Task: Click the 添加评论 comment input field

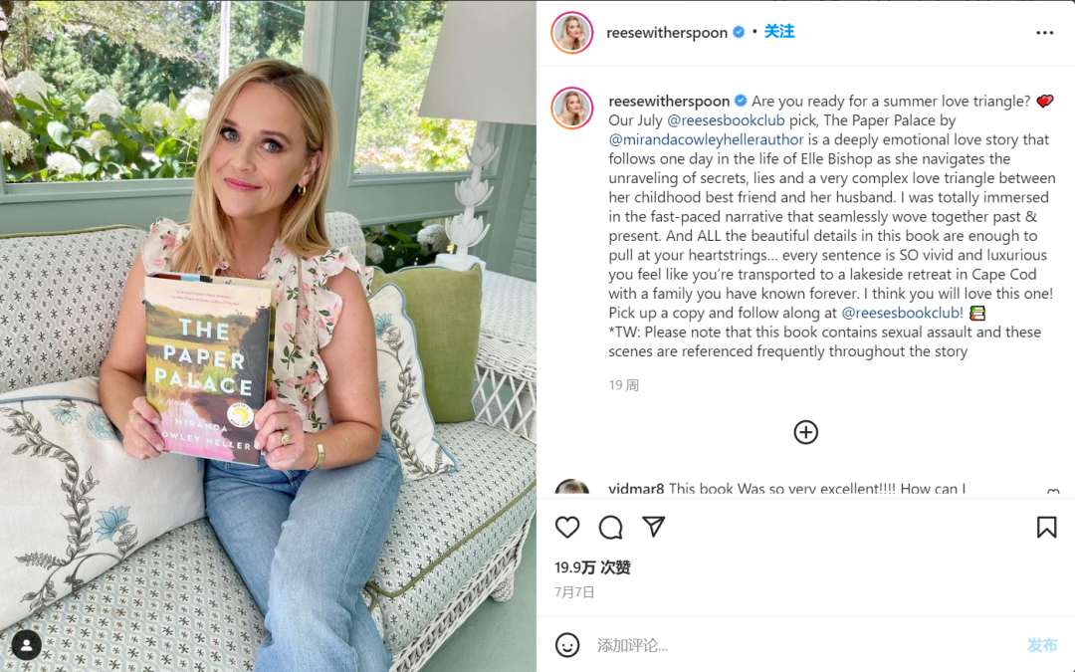Action: click(x=805, y=645)
